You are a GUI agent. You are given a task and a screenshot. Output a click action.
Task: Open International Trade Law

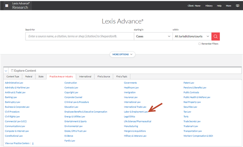(135, 107)
